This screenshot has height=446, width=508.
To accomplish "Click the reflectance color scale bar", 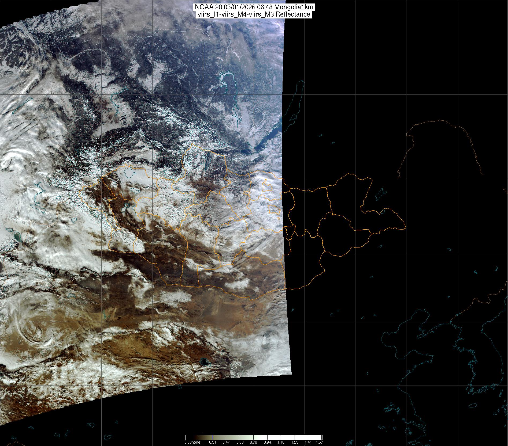I will click(x=254, y=437).
